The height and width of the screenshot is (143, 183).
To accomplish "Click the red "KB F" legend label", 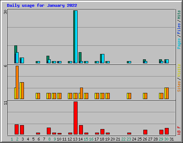I will 179,130.
